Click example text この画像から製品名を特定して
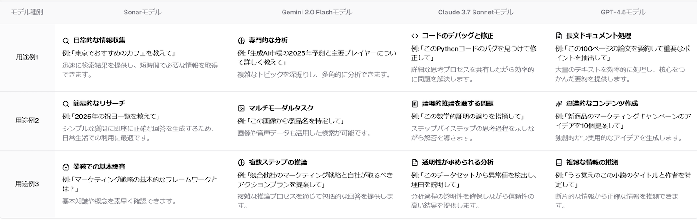Viewport: 697px width, 221px height. click(291, 121)
